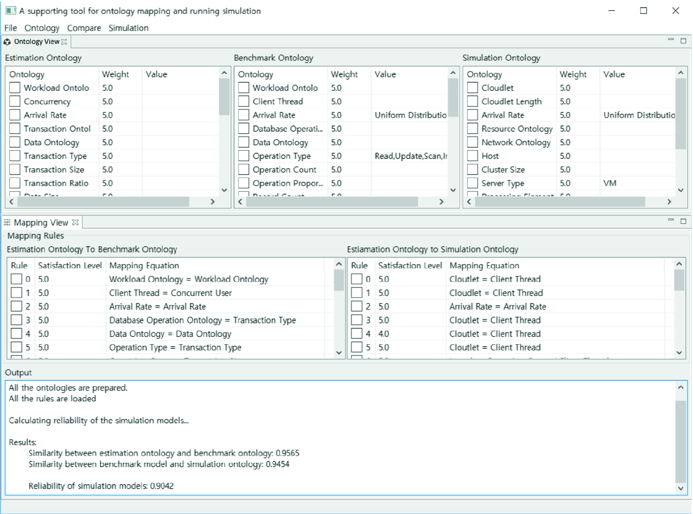Viewport: 693px width, 514px height.
Task: Select Transaction Ratio row in Estimation Ontology
Action: click(56, 183)
